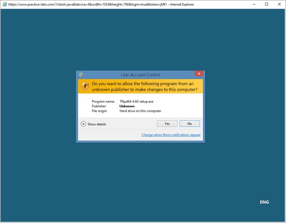This screenshot has height=223, width=286.
Task: Click the 'Show details' label text
Action: pos(97,124)
